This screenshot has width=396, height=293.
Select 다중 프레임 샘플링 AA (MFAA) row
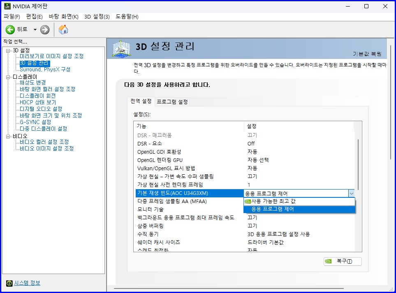point(190,202)
